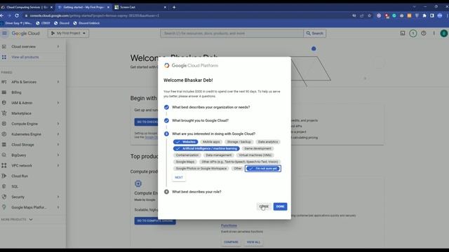Expand the IAM & Admin submenu arrow
The height and width of the screenshot is (252, 449).
pos(58,103)
